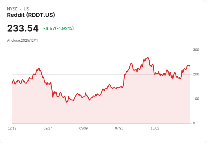Select the 100 y-axis label

196,99
